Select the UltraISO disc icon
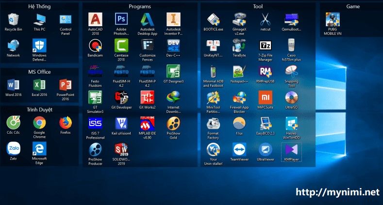 pyautogui.click(x=291, y=98)
